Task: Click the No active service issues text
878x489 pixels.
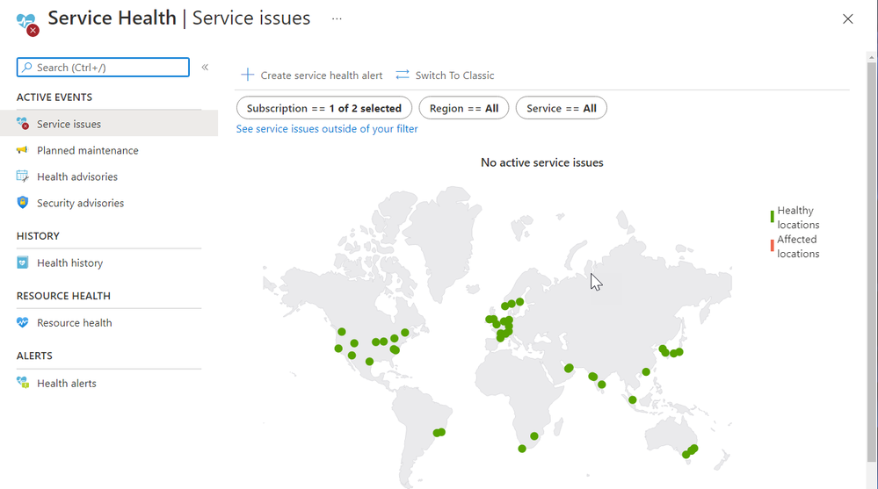Action: pyautogui.click(x=542, y=162)
